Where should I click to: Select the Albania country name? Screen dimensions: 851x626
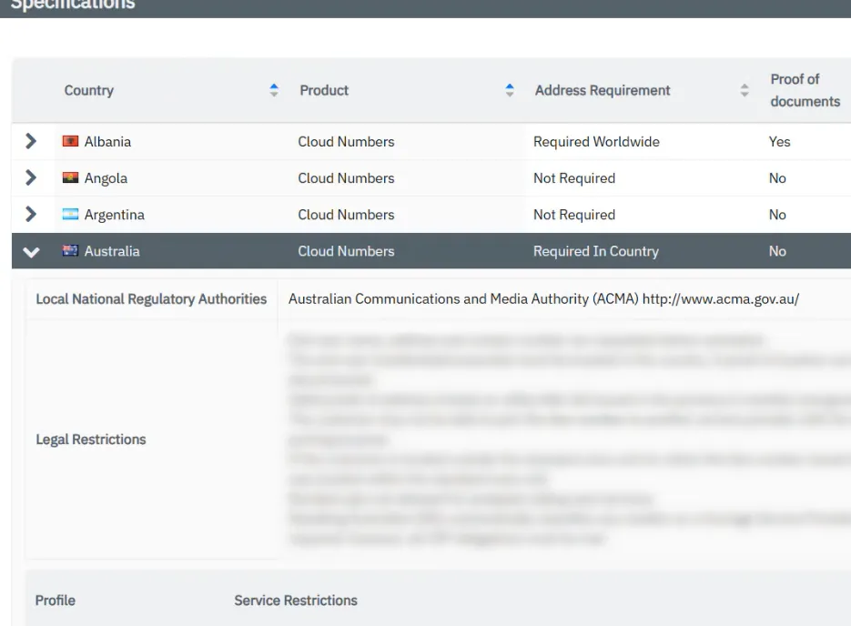click(107, 142)
